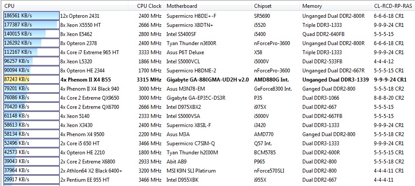415x186 pixels.
Task: Click the Gigabyte GA-880GMA-UD2H v2.0 motherboard cell
Action: click(x=207, y=79)
